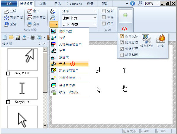Open 捕捉设置 capture settings icon with wrench
The height and width of the screenshot is (134, 177).
pyautogui.click(x=146, y=39)
